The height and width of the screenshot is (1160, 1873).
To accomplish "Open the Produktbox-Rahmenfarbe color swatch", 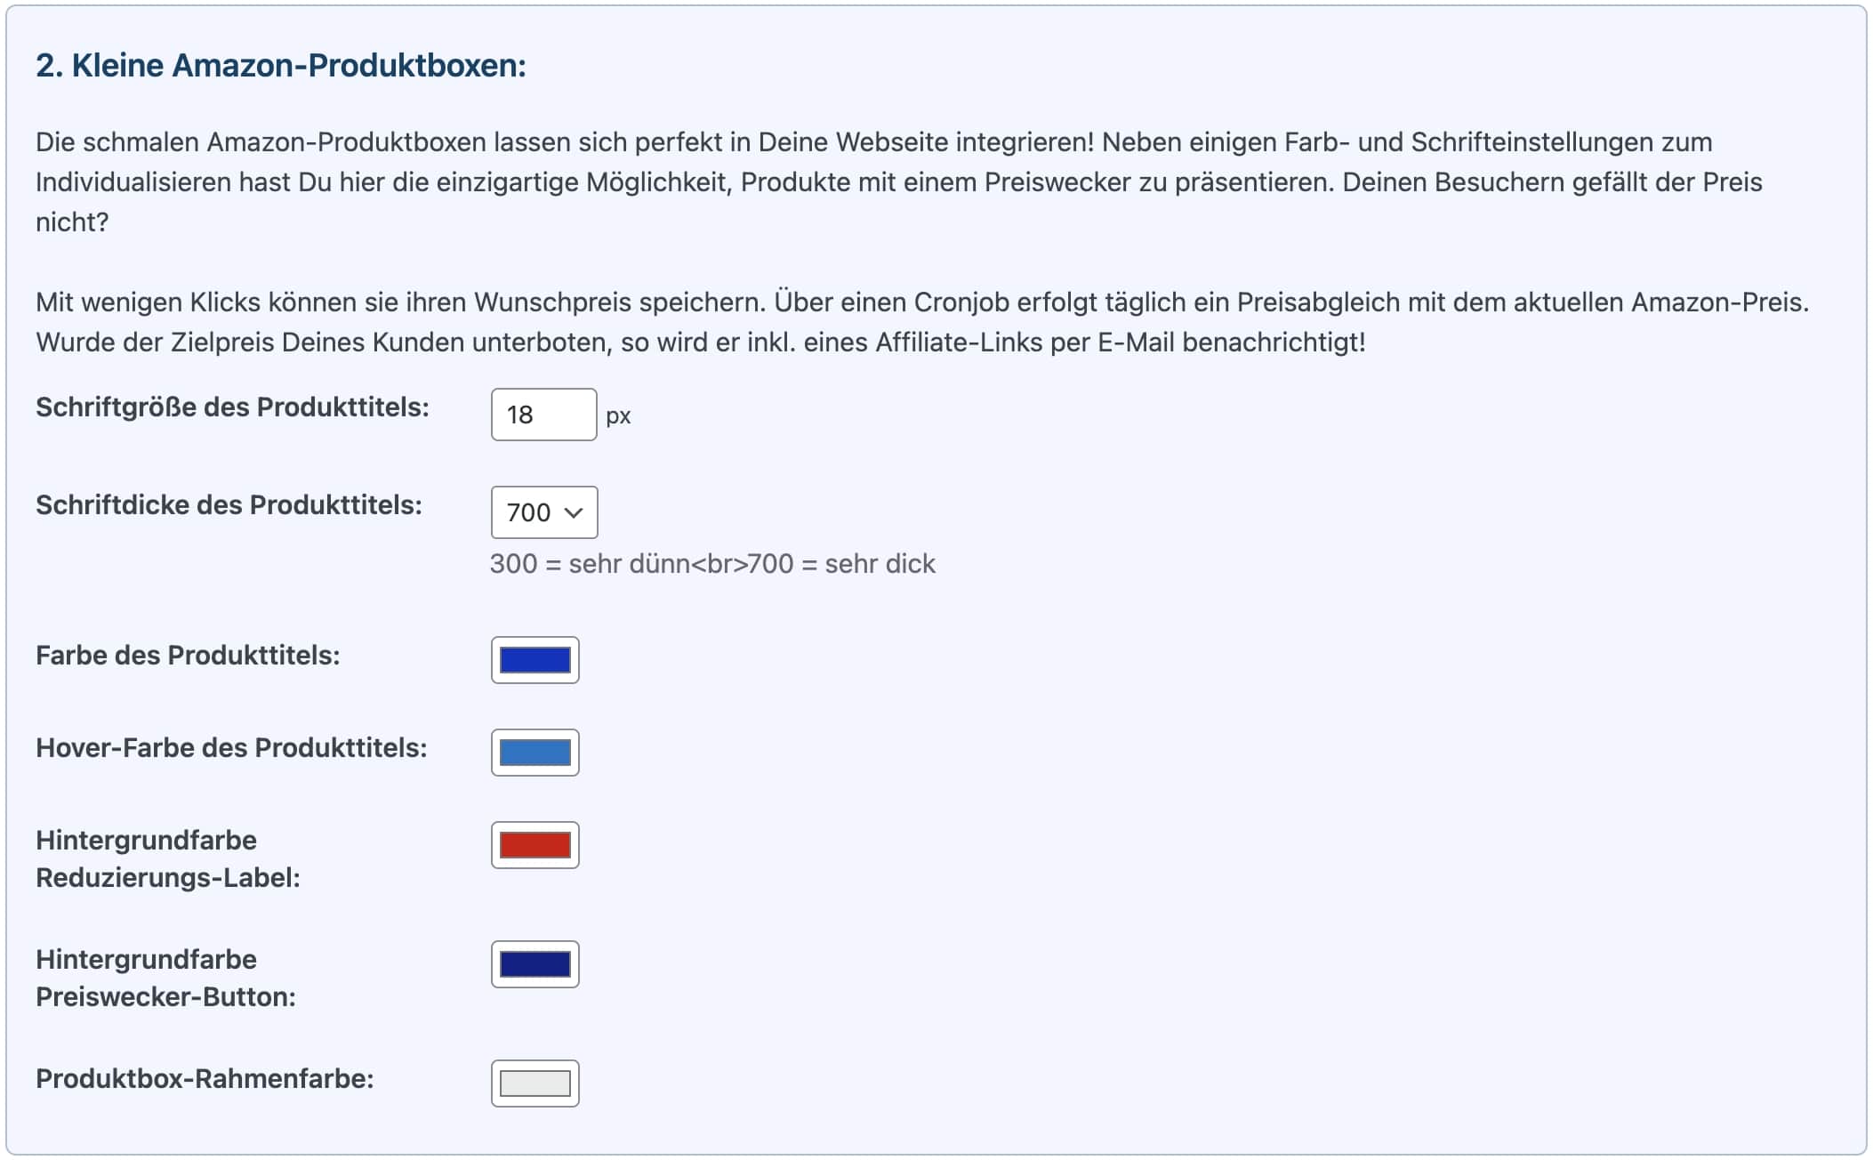I will [x=535, y=1083].
